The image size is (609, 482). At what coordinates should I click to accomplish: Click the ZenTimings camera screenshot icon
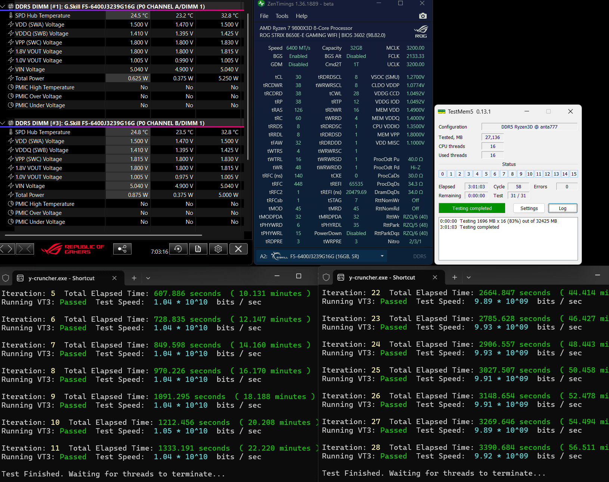pos(423,16)
